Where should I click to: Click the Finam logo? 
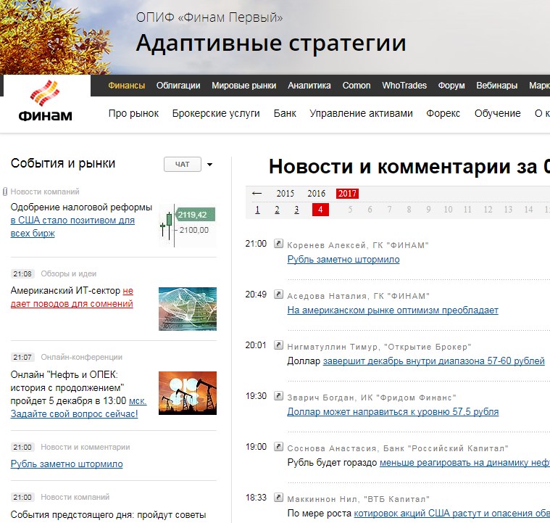[x=45, y=102]
